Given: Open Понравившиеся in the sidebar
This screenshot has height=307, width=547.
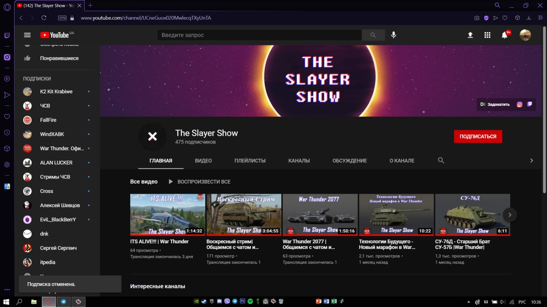Looking at the screenshot, I should pos(54,58).
